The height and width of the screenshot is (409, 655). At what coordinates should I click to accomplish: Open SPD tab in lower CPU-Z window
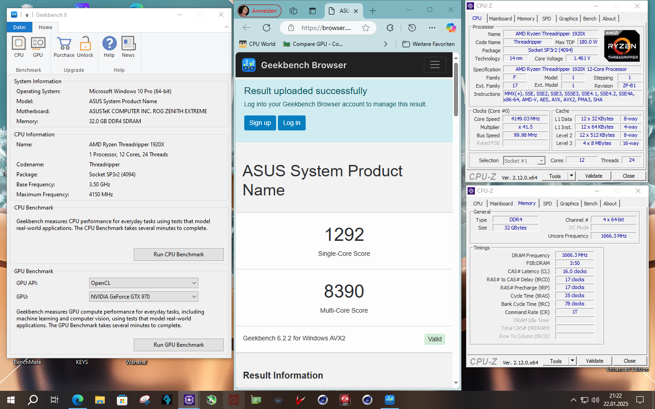548,204
